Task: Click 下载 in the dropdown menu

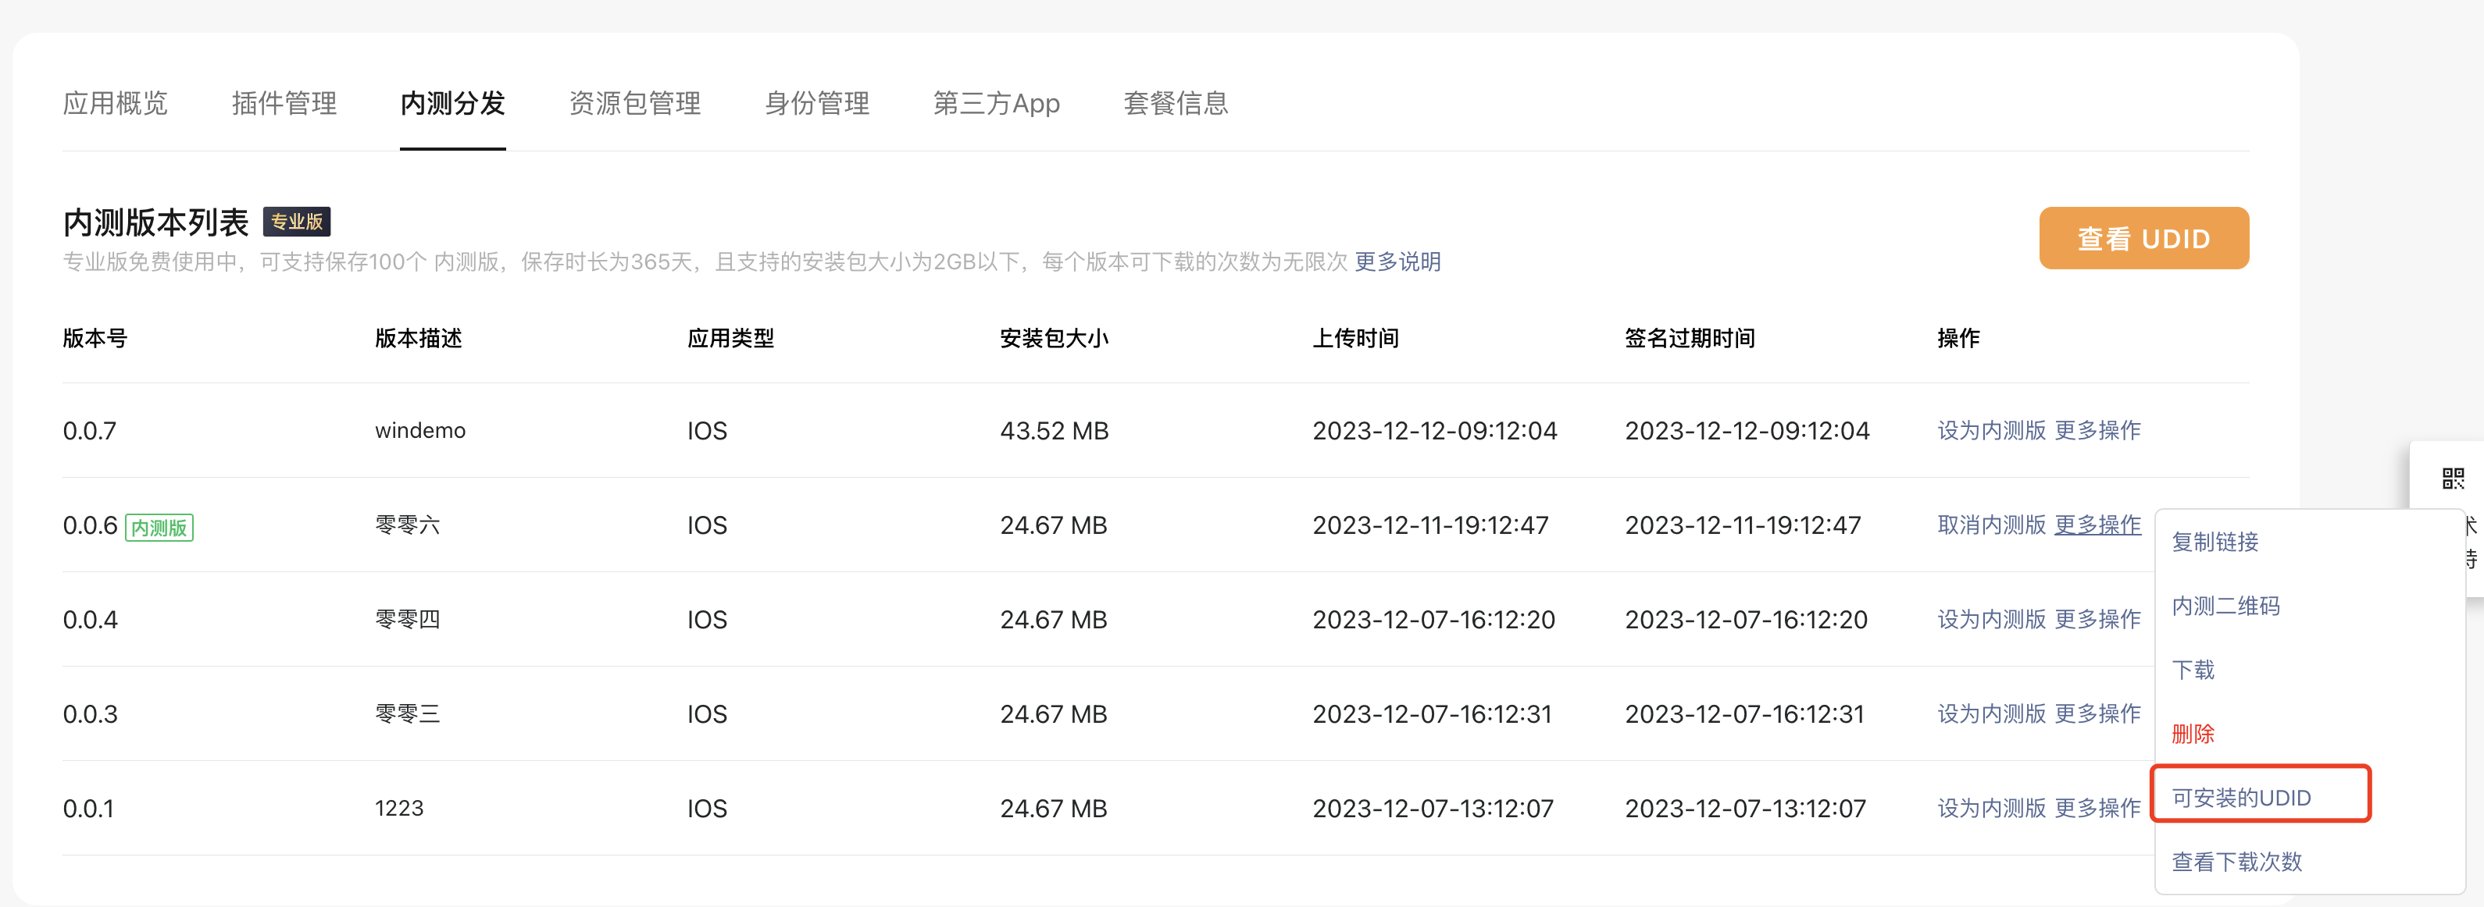Action: point(2192,670)
